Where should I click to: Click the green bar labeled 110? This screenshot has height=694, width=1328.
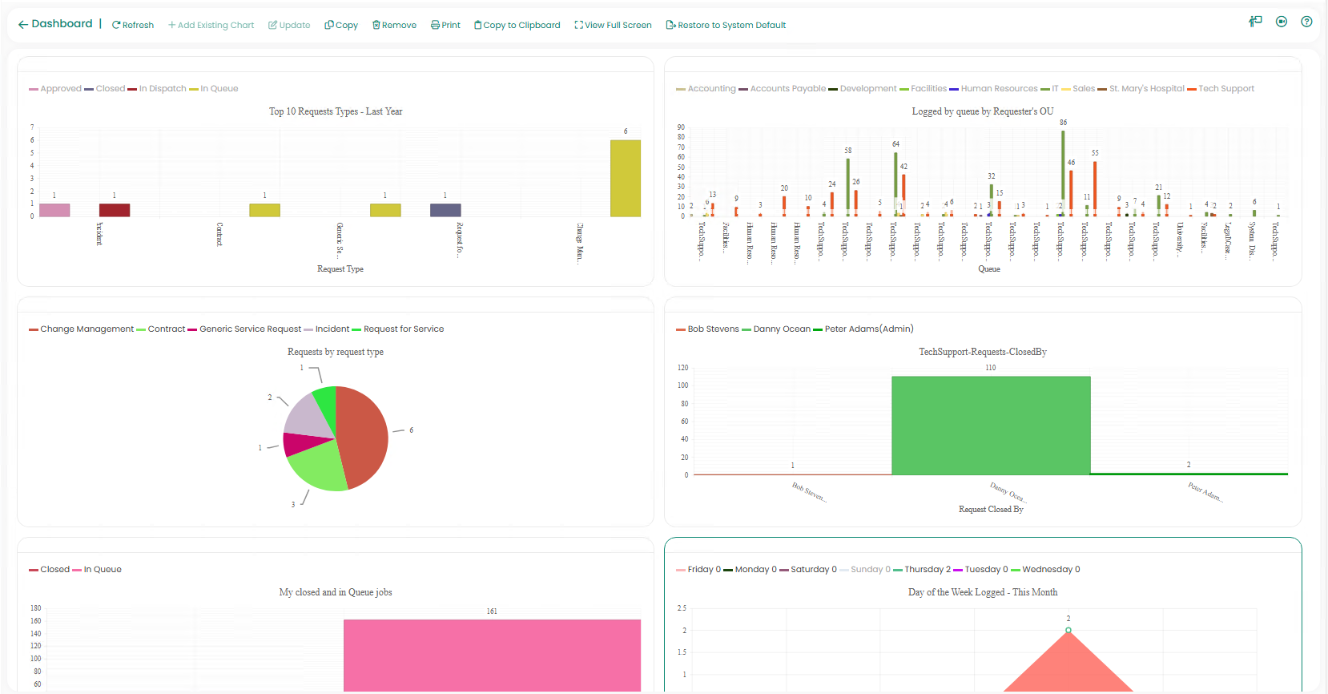pyautogui.click(x=991, y=425)
